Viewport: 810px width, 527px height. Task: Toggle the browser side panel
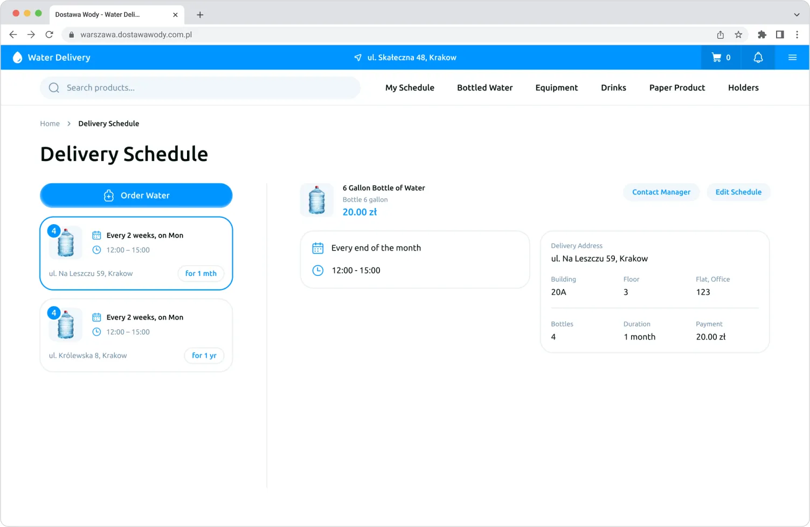(780, 34)
